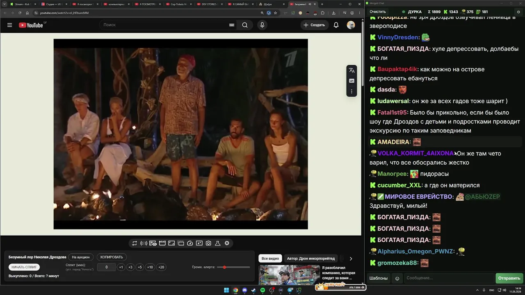Open a new browser tab
525x295 pixels.
tap(322, 4)
